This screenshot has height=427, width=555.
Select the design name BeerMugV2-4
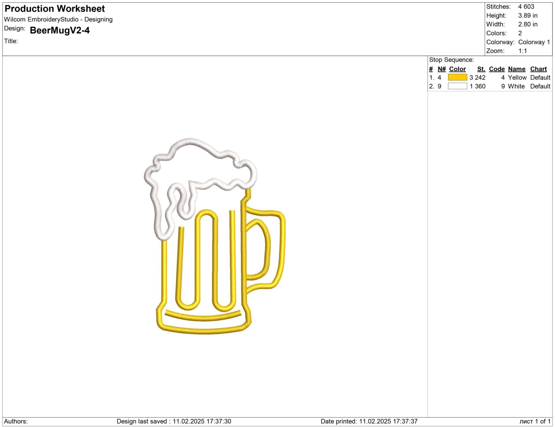60,31
